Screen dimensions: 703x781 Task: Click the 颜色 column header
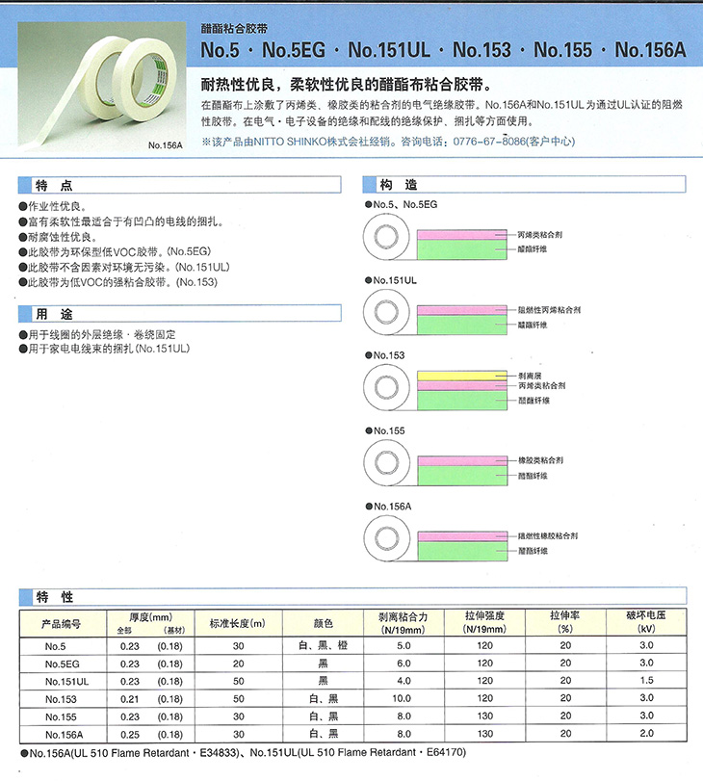[324, 624]
